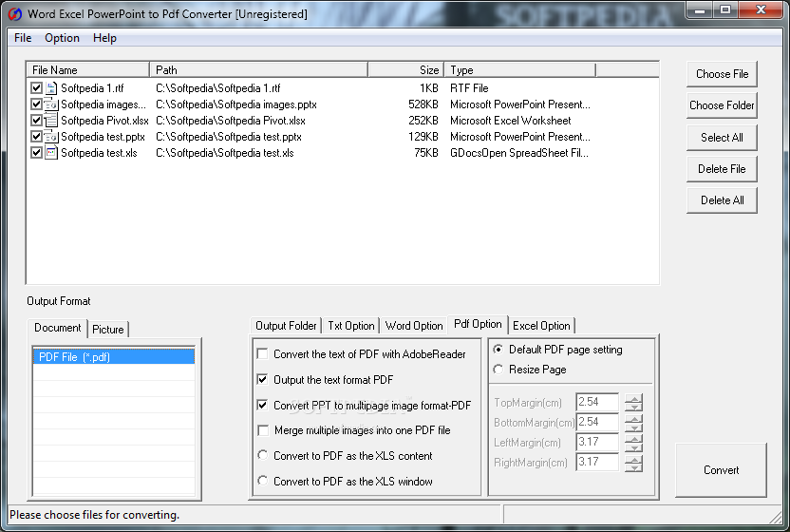Screen dimensions: 790x532
Task: Switch to the Picture output format tab
Action: [x=108, y=330]
